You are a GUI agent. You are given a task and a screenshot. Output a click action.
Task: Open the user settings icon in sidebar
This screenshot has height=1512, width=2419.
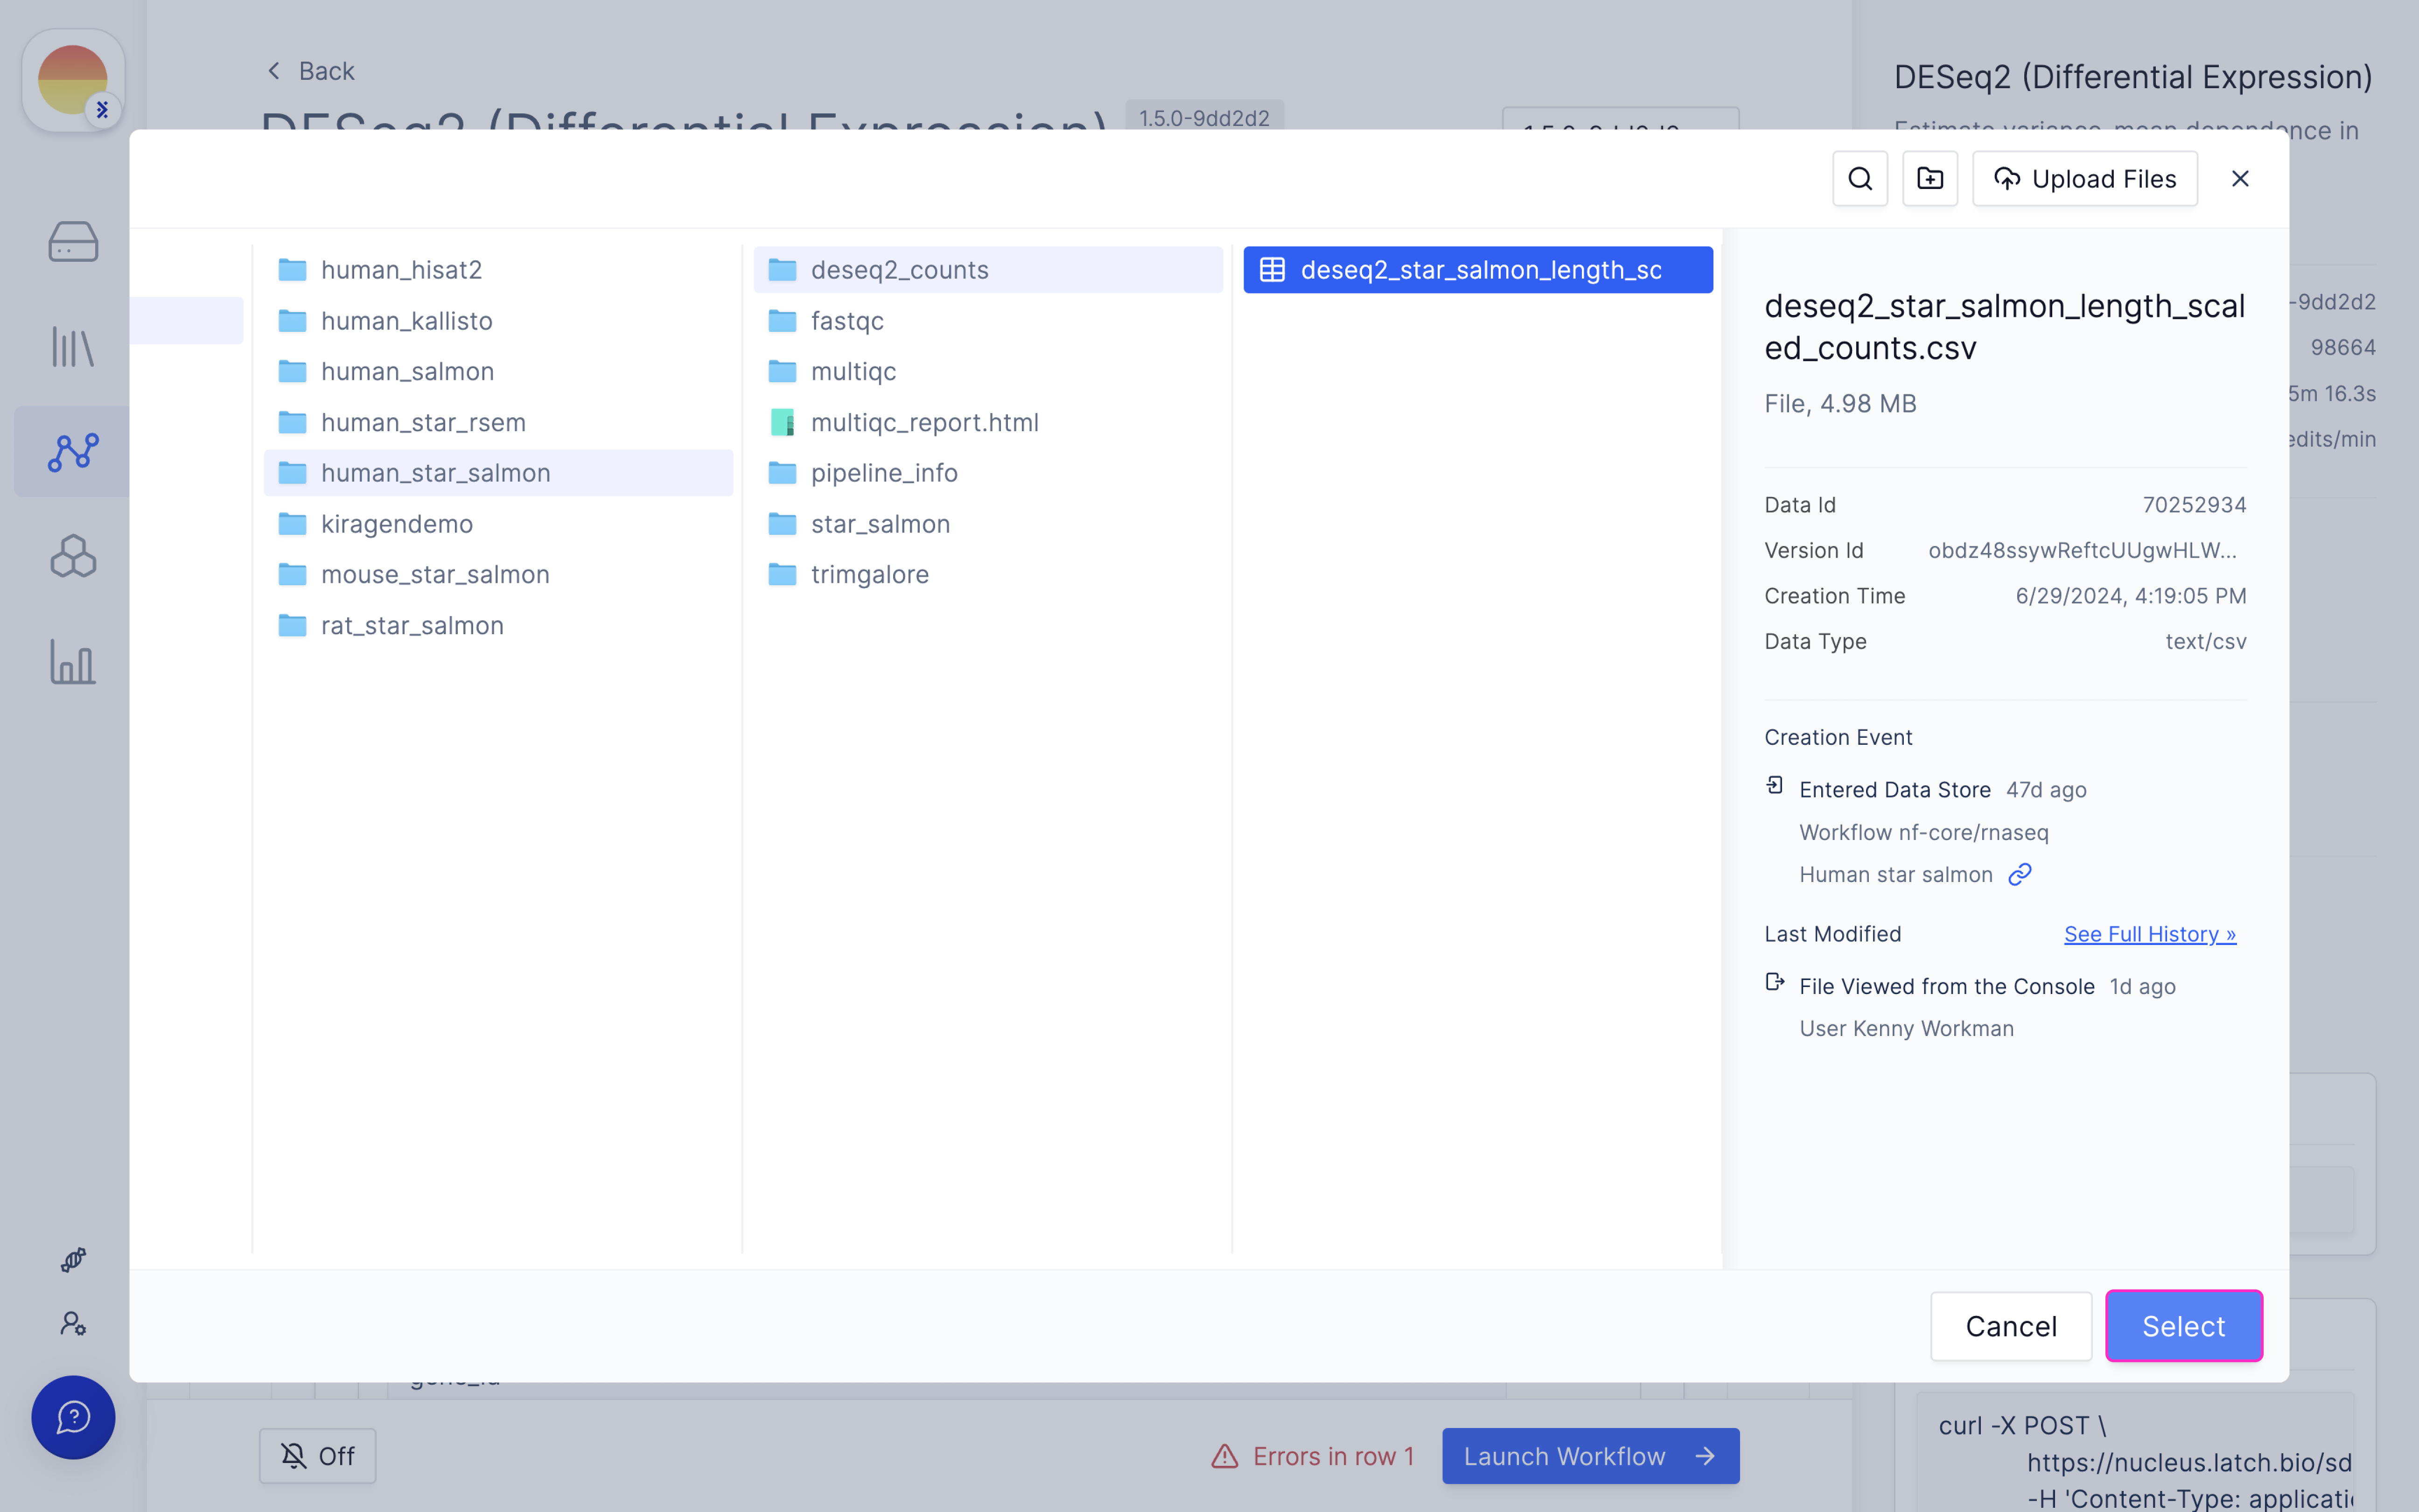[x=73, y=1324]
